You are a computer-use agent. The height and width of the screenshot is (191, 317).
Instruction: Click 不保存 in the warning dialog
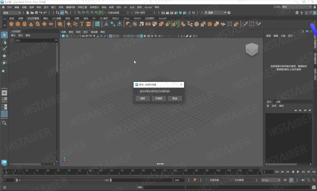(159, 98)
